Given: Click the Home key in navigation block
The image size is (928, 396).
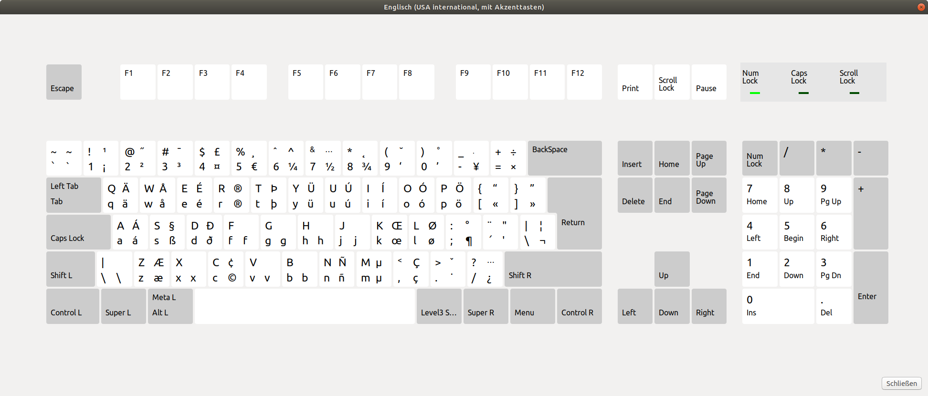Looking at the screenshot, I should pyautogui.click(x=672, y=158).
